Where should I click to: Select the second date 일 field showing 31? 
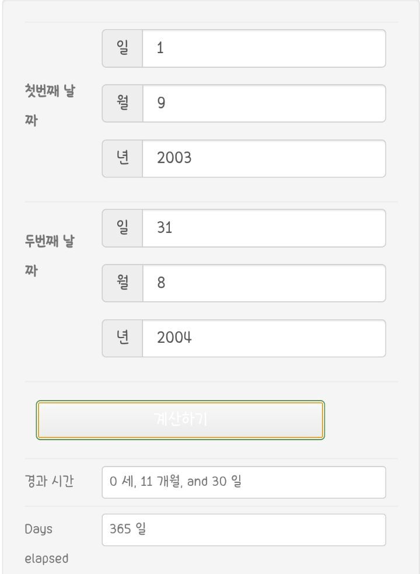(262, 228)
